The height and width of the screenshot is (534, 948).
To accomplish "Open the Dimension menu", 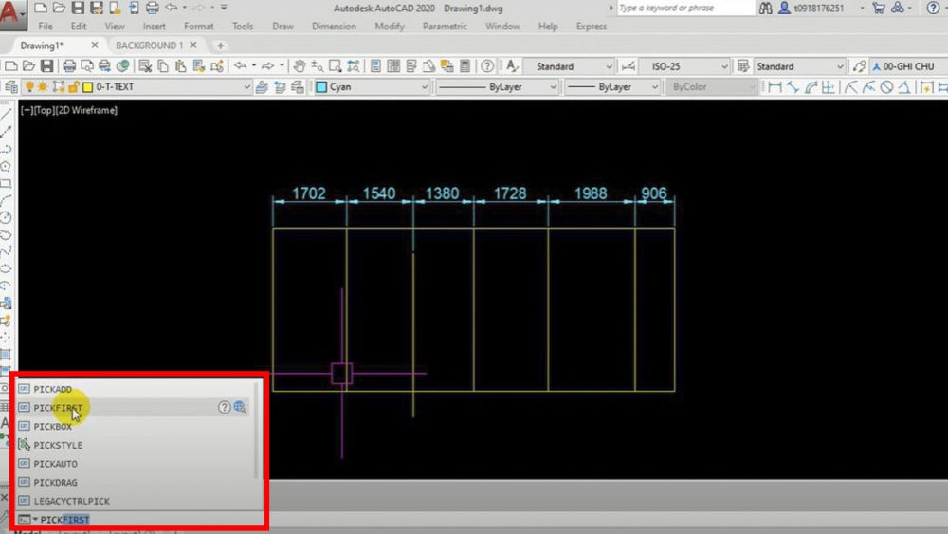I will 334,27.
